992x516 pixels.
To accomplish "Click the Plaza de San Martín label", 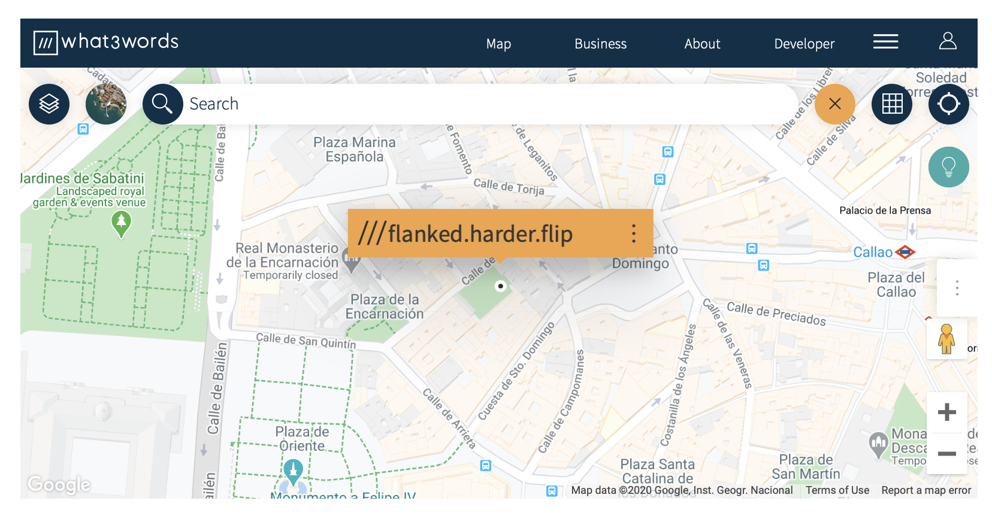I will pyautogui.click(x=806, y=467).
